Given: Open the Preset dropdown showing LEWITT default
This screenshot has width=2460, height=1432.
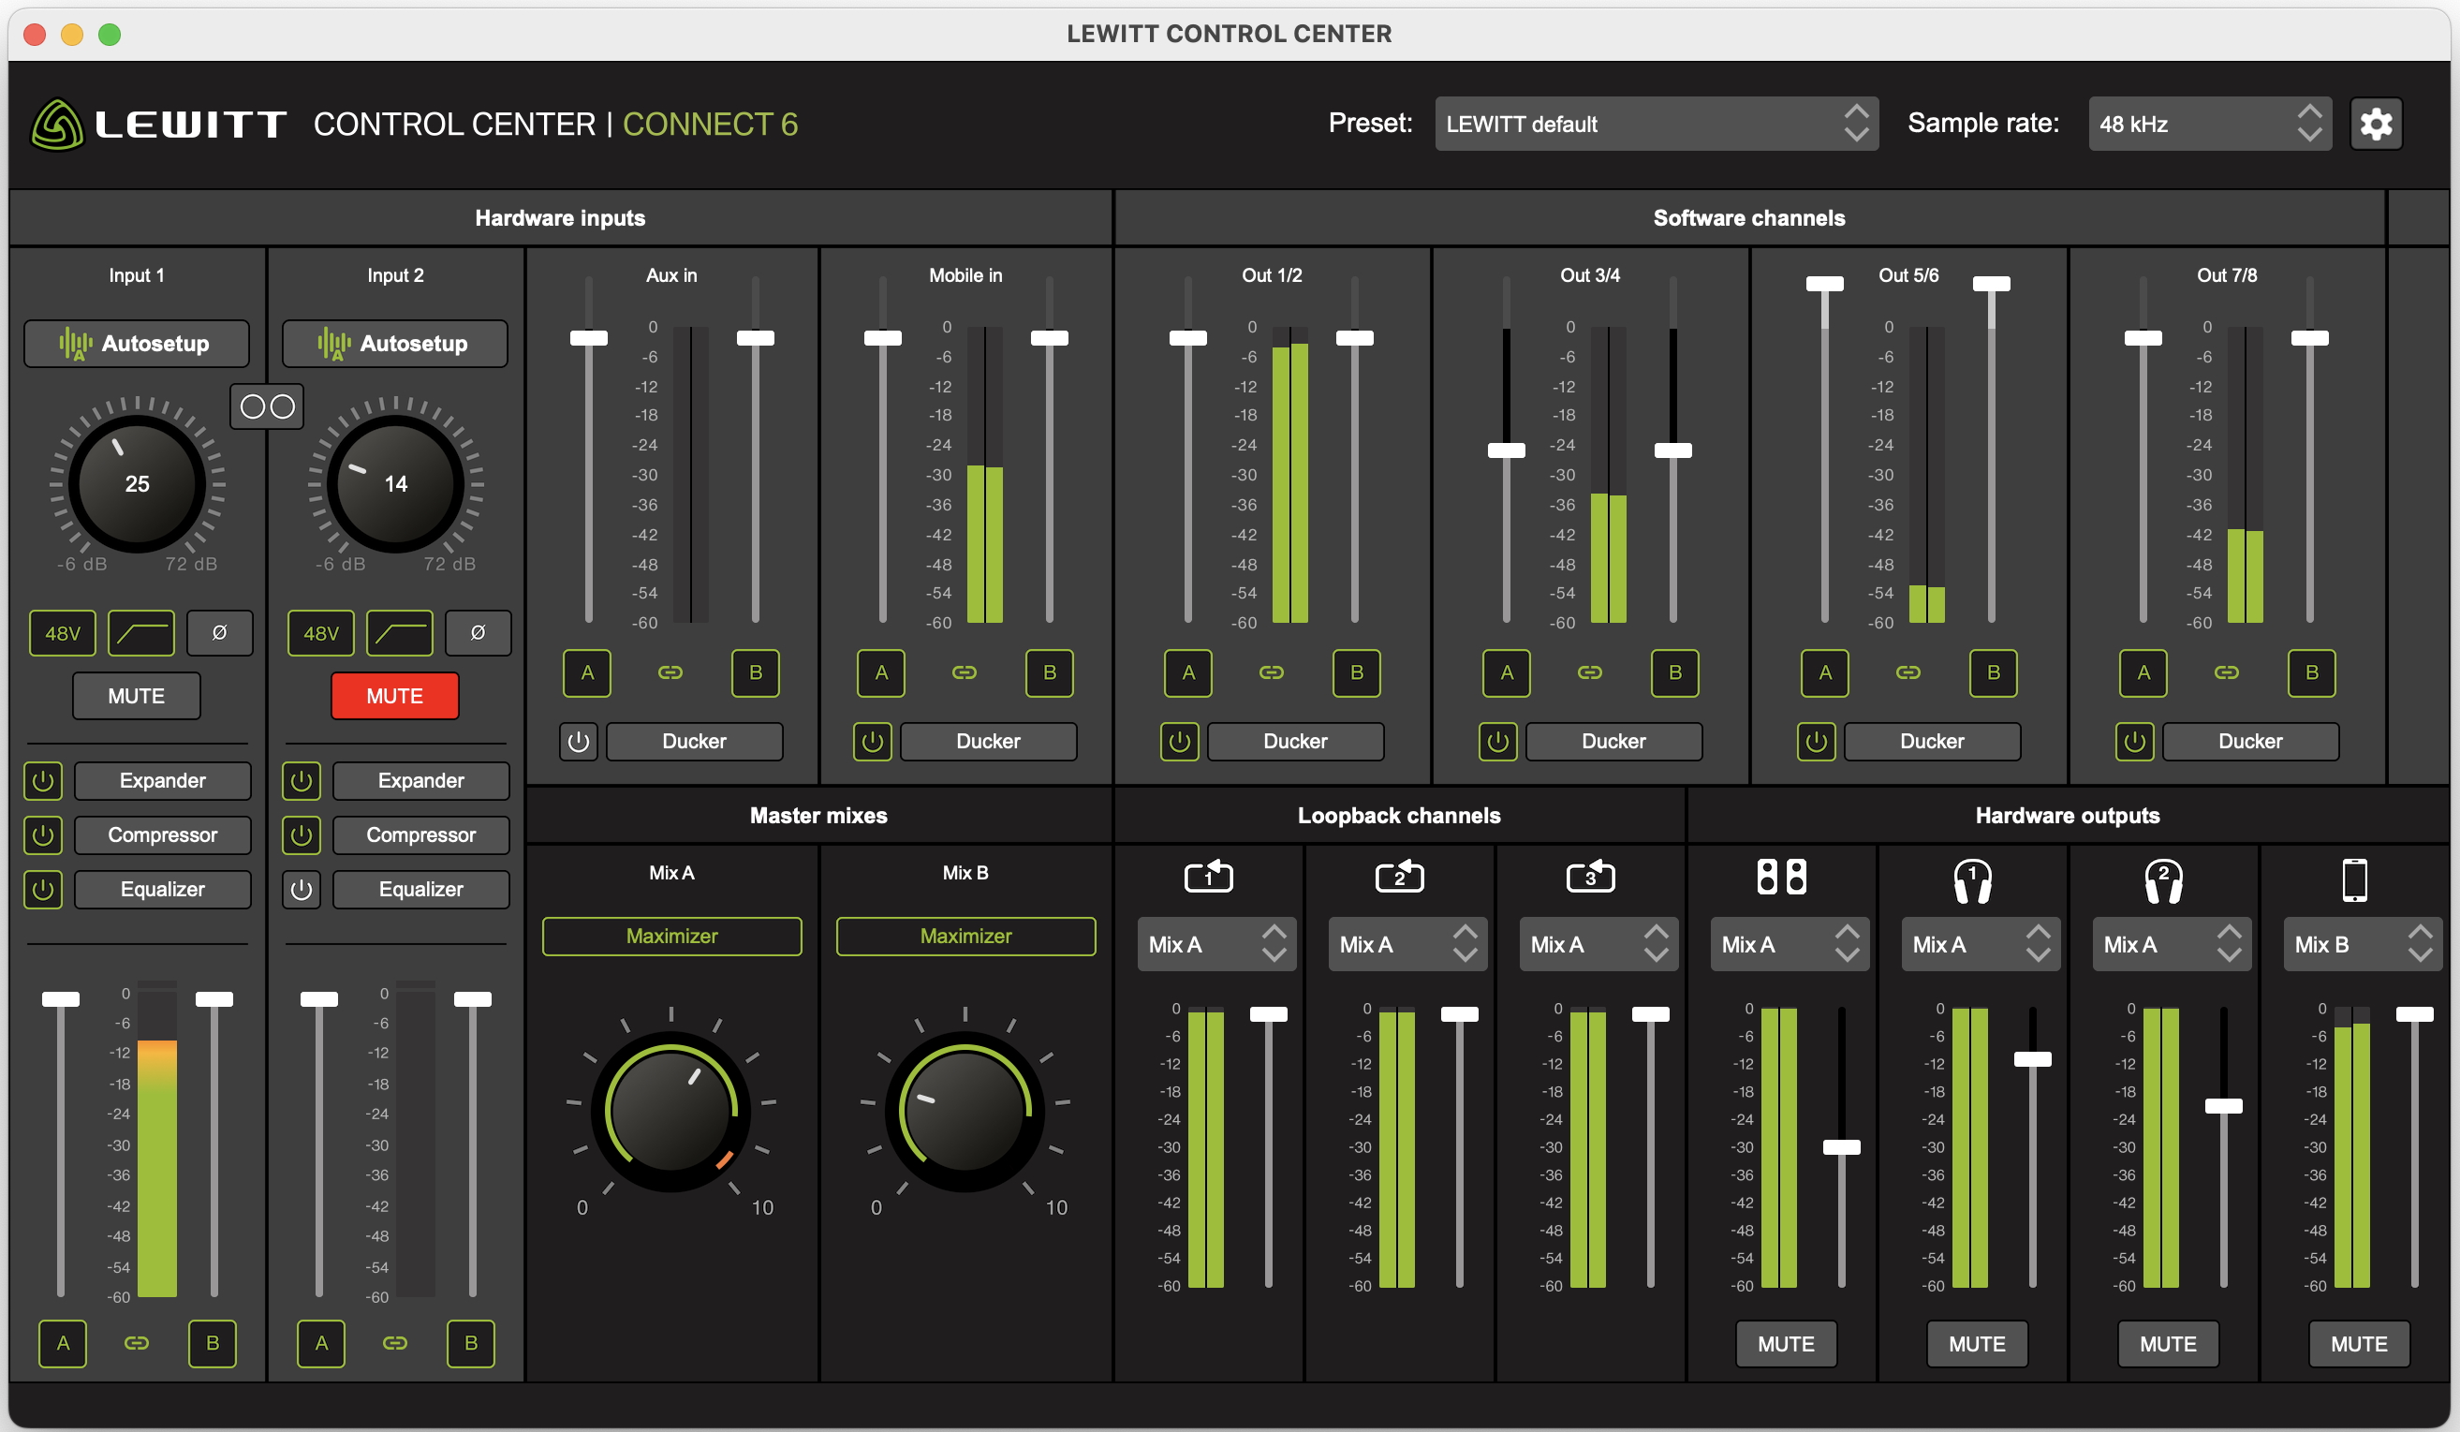Looking at the screenshot, I should 1655,124.
